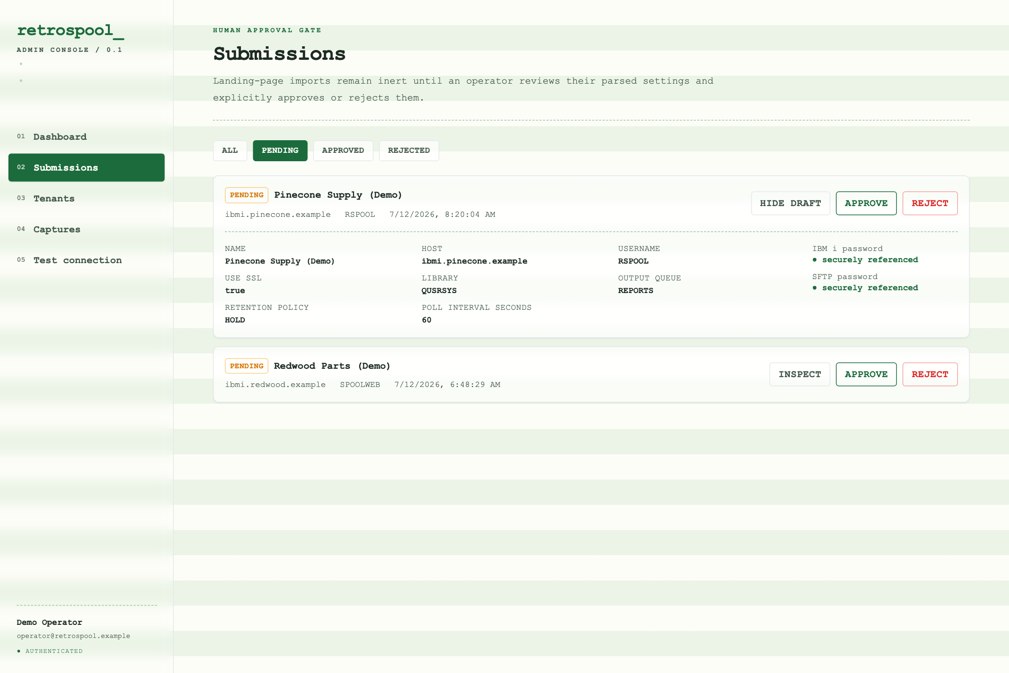This screenshot has width=1009, height=673.
Task: Click the Pinecone Supply (Demo) name value
Action: (x=280, y=261)
